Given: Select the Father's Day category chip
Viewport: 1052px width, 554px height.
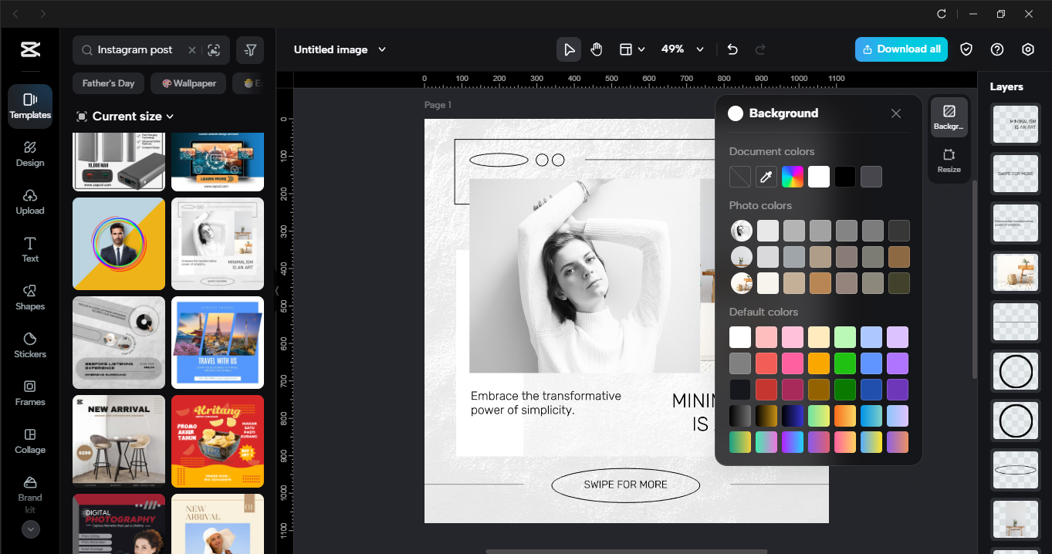Looking at the screenshot, I should 108,83.
